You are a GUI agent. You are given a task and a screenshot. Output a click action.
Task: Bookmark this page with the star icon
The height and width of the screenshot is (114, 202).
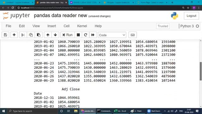(188, 8)
